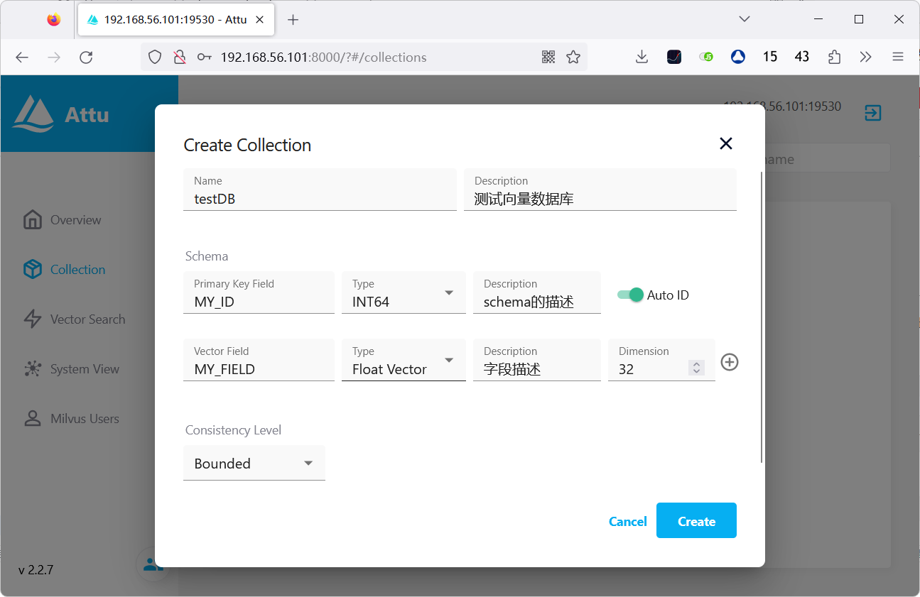Screen dimensions: 920x597
Task: Click the toolbar extension showing 43
Action: tap(802, 57)
